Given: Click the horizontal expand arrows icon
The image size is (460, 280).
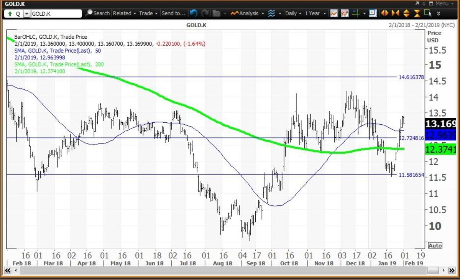Looking at the screenshot, I should 384,13.
